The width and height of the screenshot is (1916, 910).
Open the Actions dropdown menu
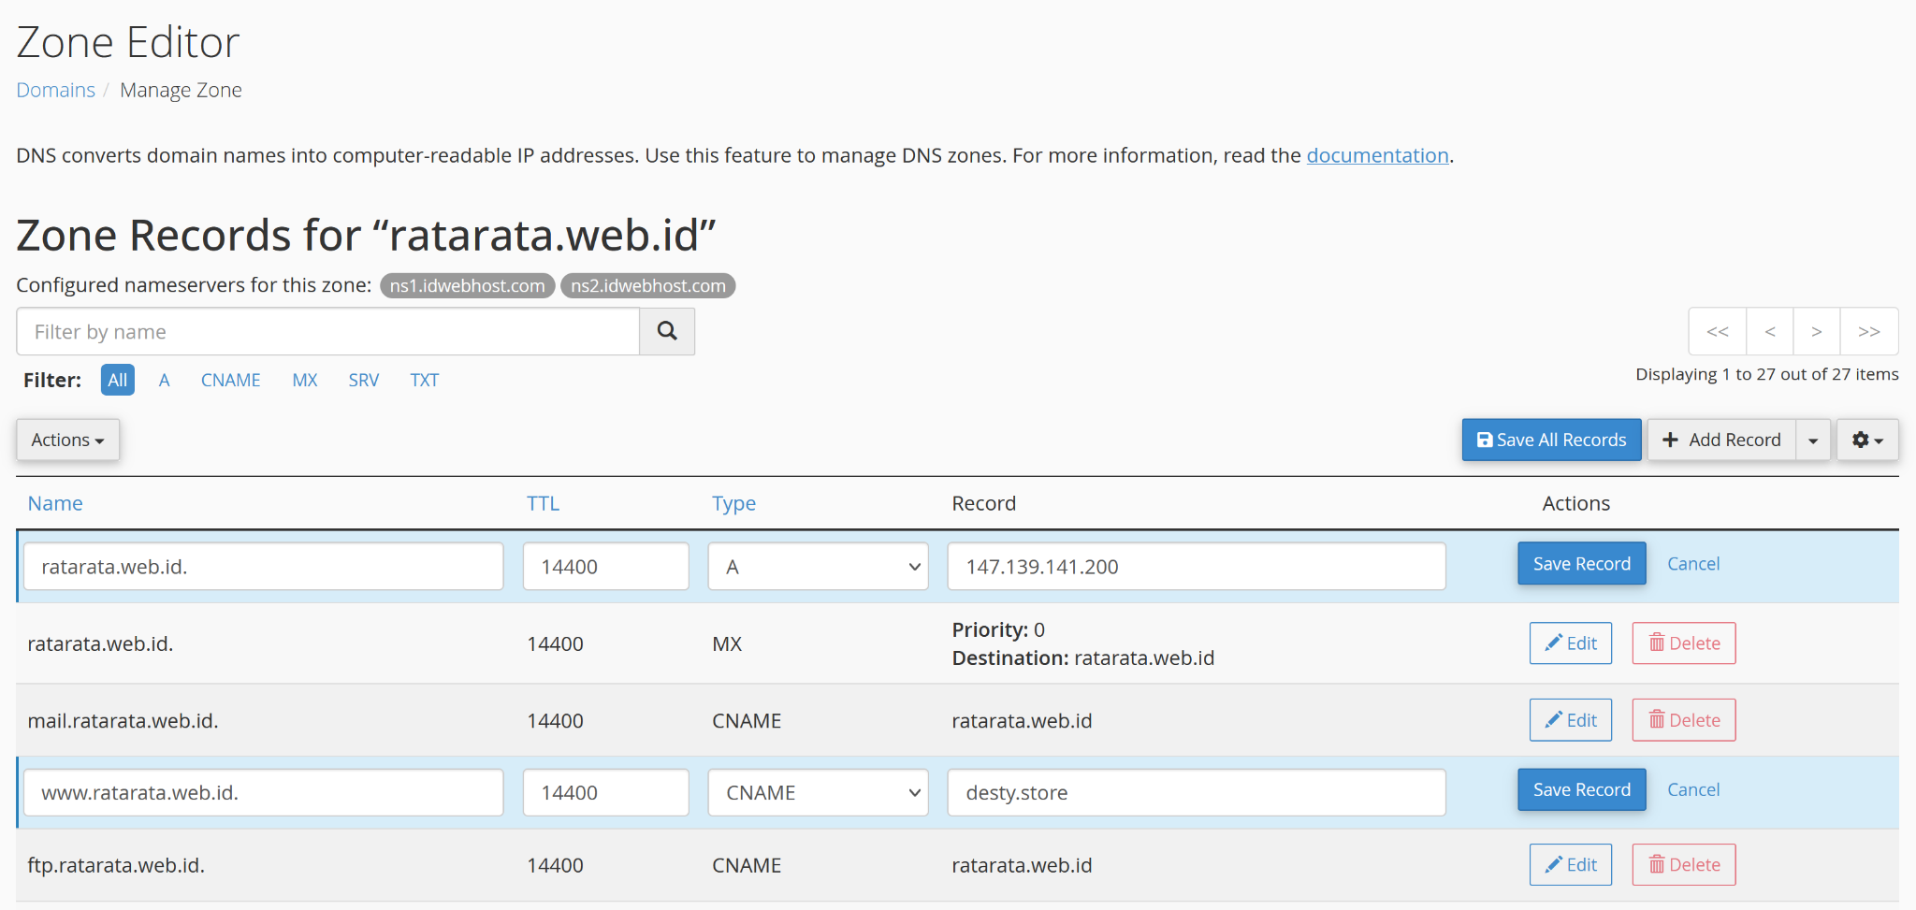(x=67, y=440)
